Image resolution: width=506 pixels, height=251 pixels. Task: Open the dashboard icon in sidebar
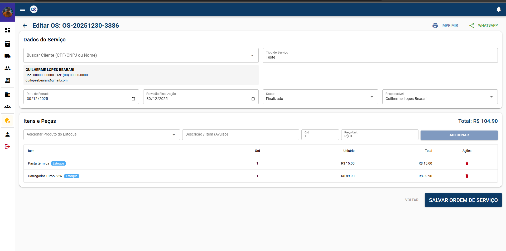click(x=7, y=30)
